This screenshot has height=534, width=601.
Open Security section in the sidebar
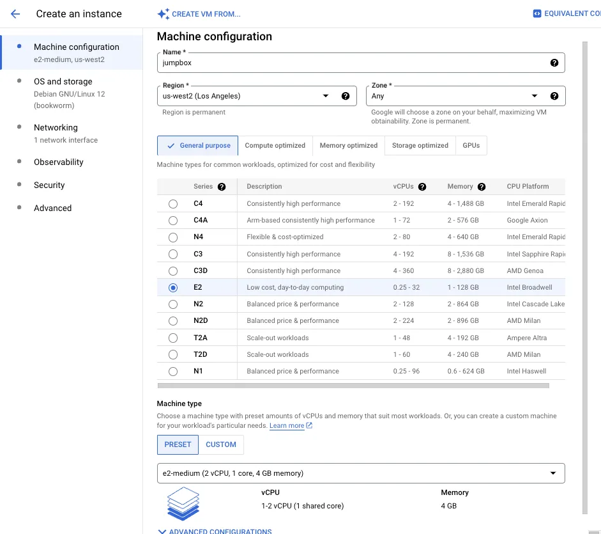(49, 185)
